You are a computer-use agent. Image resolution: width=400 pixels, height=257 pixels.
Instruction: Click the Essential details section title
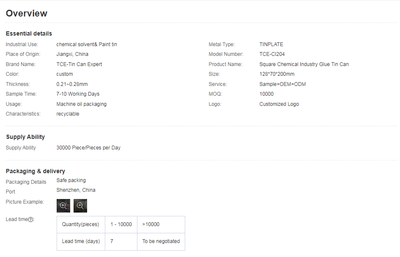tap(29, 33)
